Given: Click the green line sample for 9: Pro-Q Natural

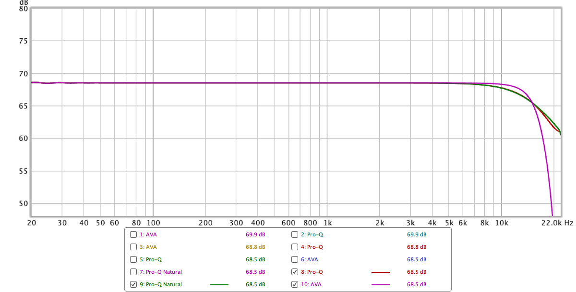Looking at the screenshot, I should point(219,285).
